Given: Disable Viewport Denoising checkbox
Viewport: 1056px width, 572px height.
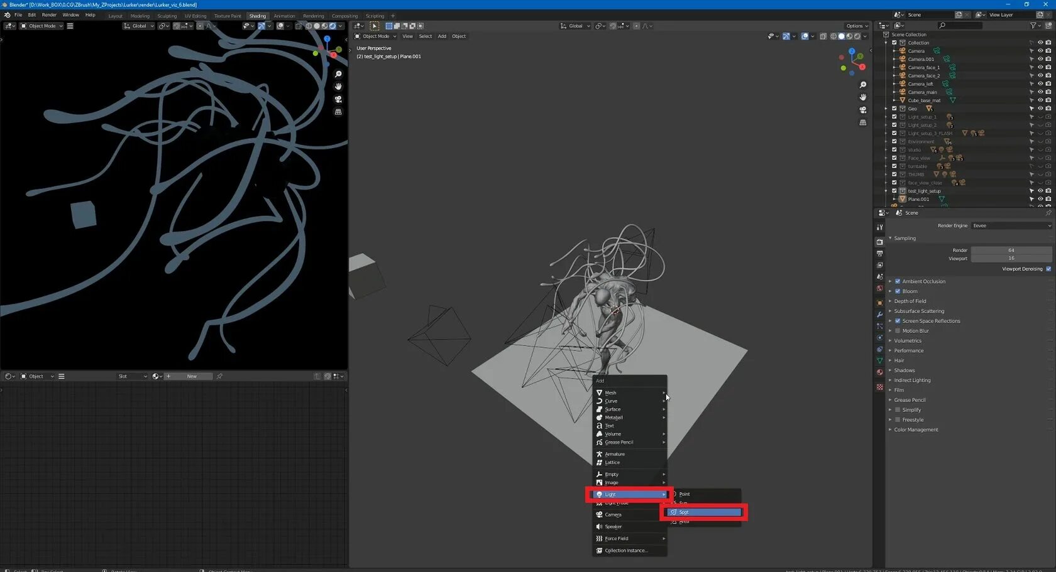Looking at the screenshot, I should point(1048,269).
